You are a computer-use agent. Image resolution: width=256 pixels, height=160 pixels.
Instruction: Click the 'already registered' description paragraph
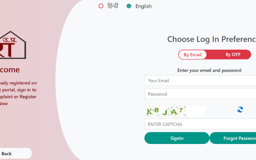tap(18, 93)
